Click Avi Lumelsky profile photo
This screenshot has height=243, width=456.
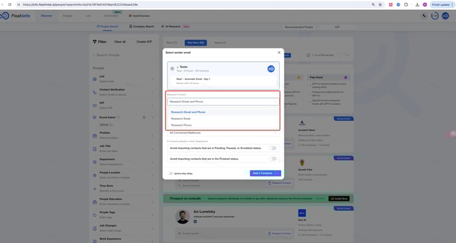183,217
